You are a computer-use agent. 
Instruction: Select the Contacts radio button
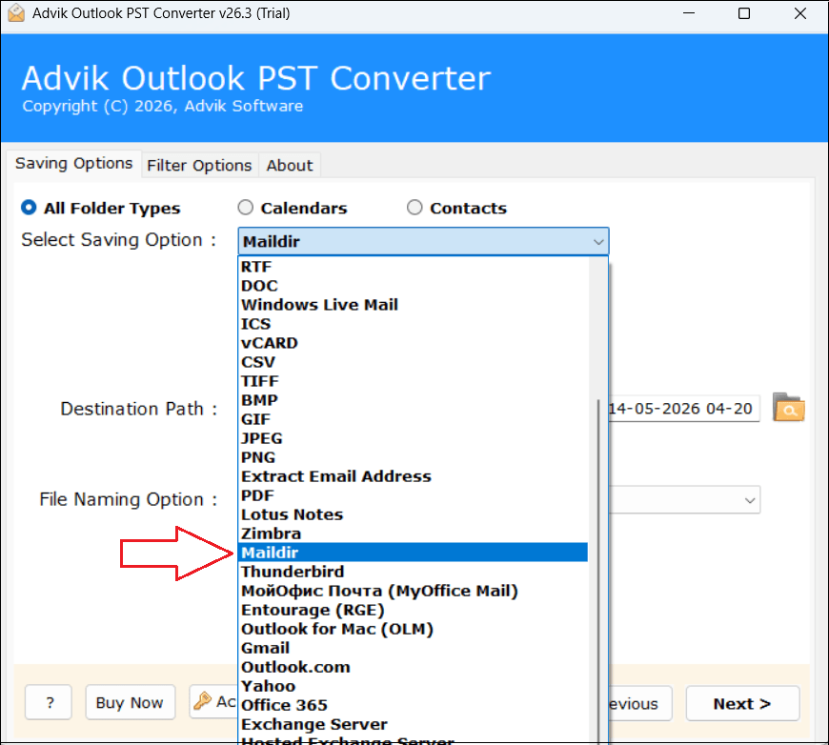414,208
